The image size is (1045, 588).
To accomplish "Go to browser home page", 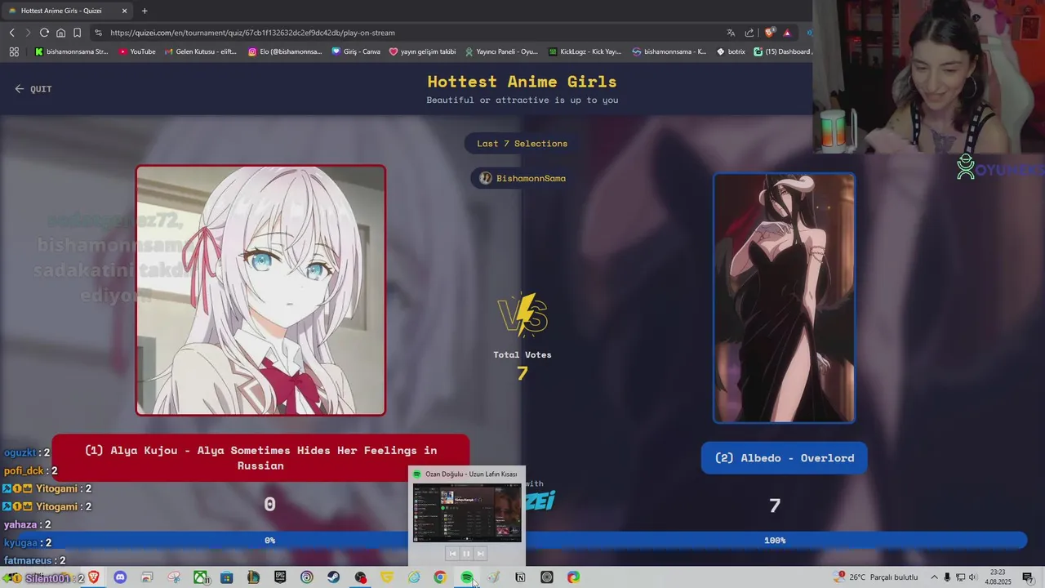I will point(60,33).
